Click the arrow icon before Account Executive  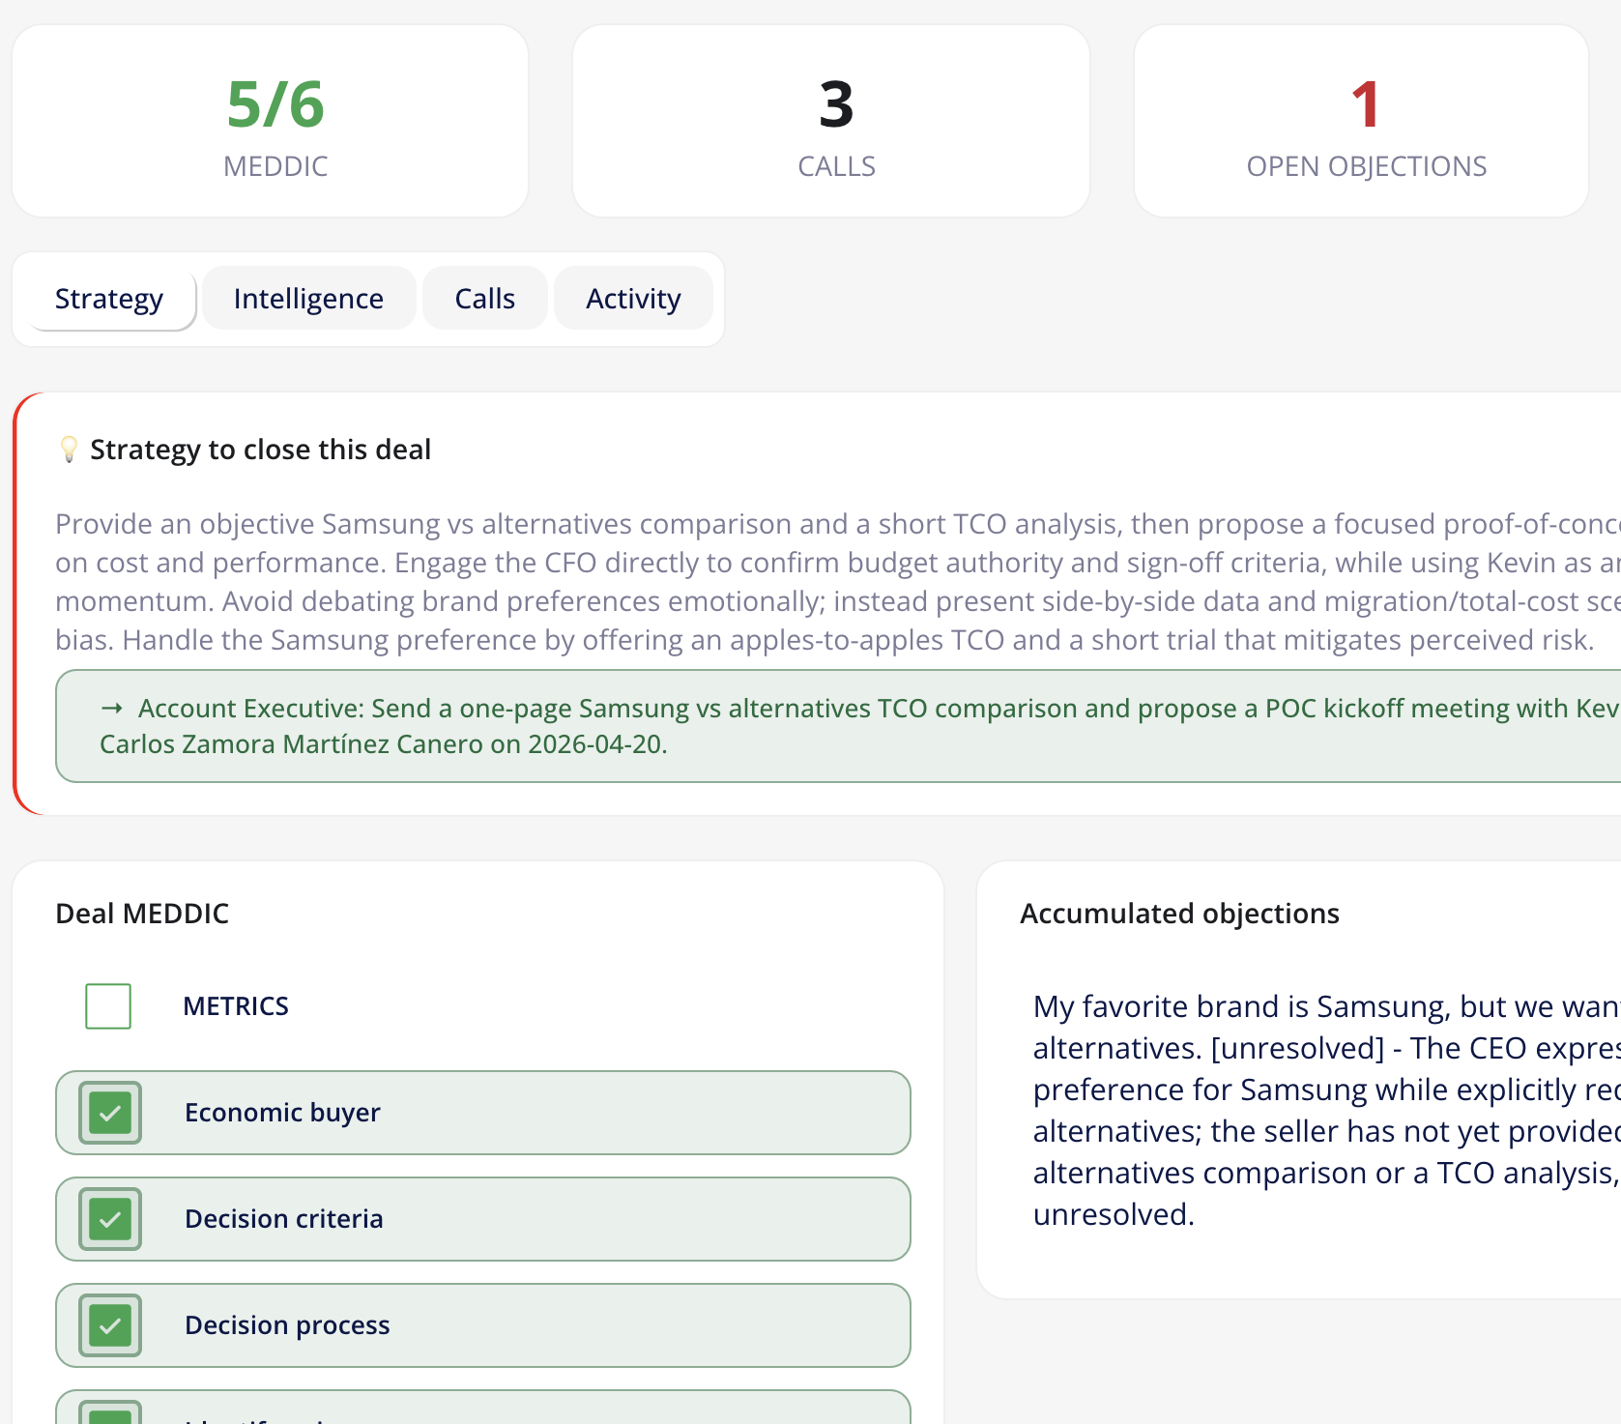(112, 709)
